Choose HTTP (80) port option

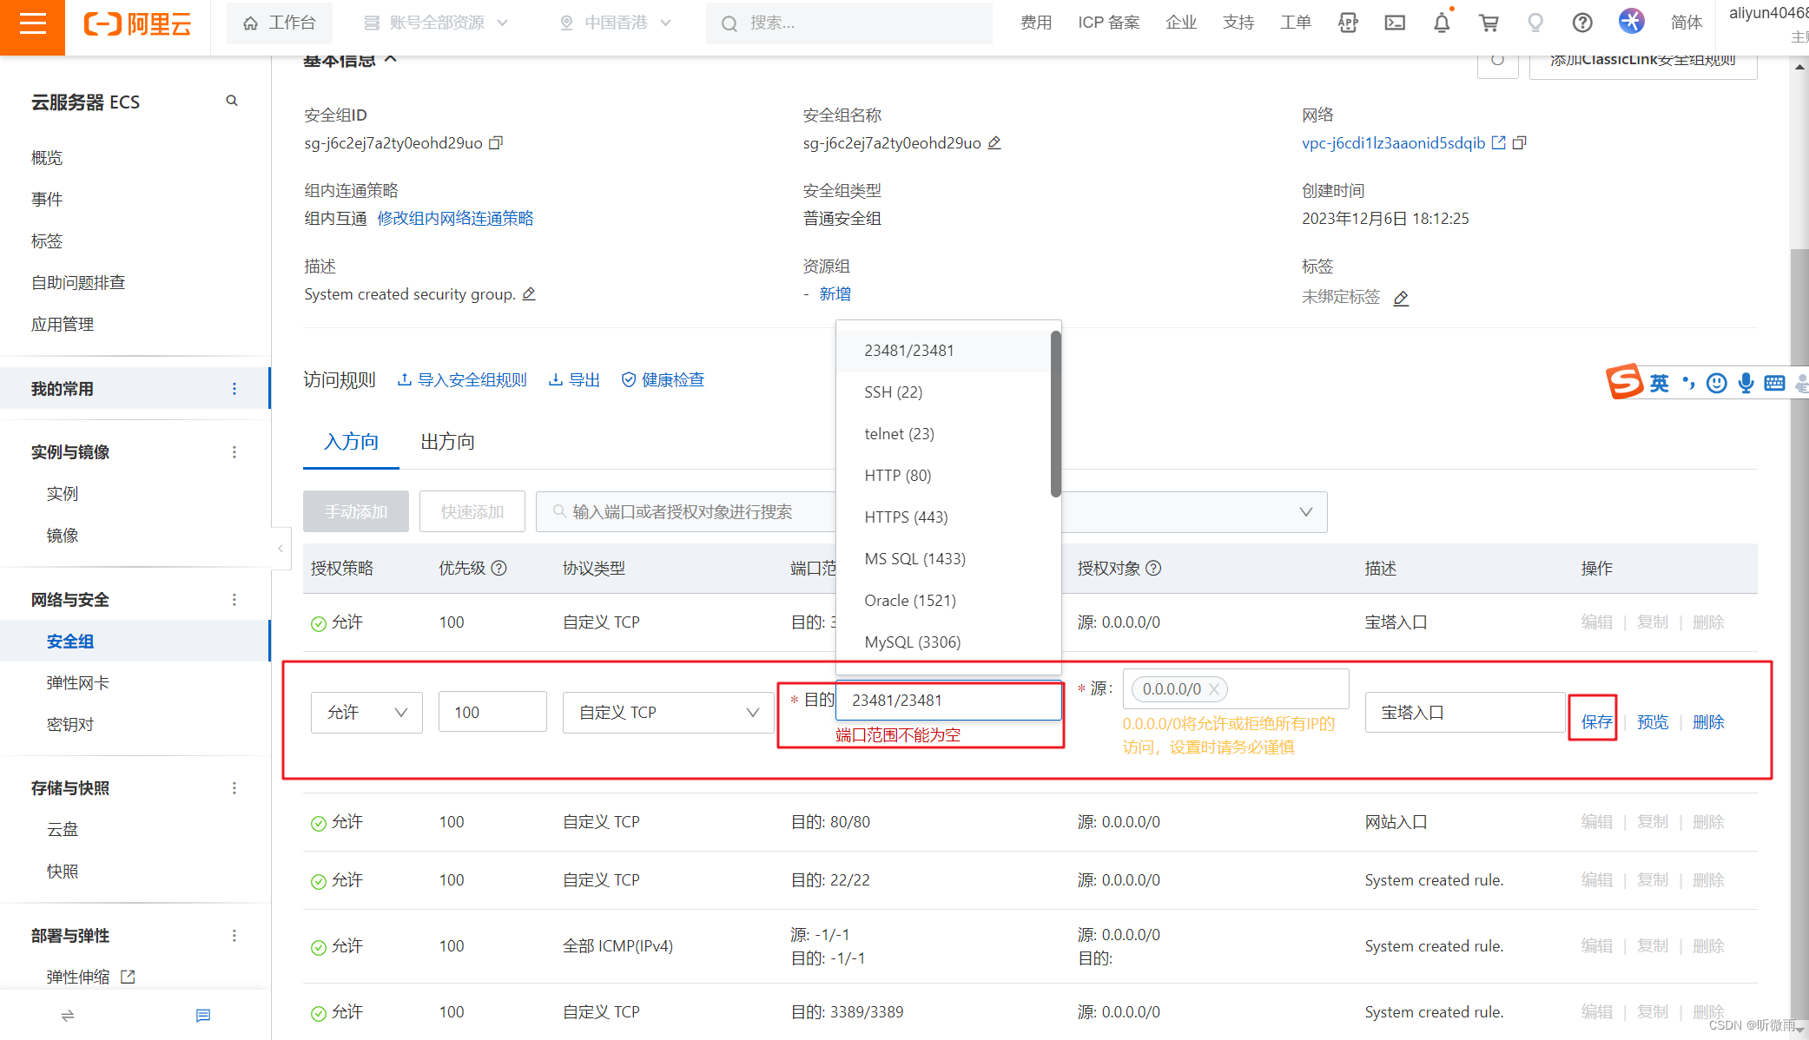pyautogui.click(x=944, y=476)
